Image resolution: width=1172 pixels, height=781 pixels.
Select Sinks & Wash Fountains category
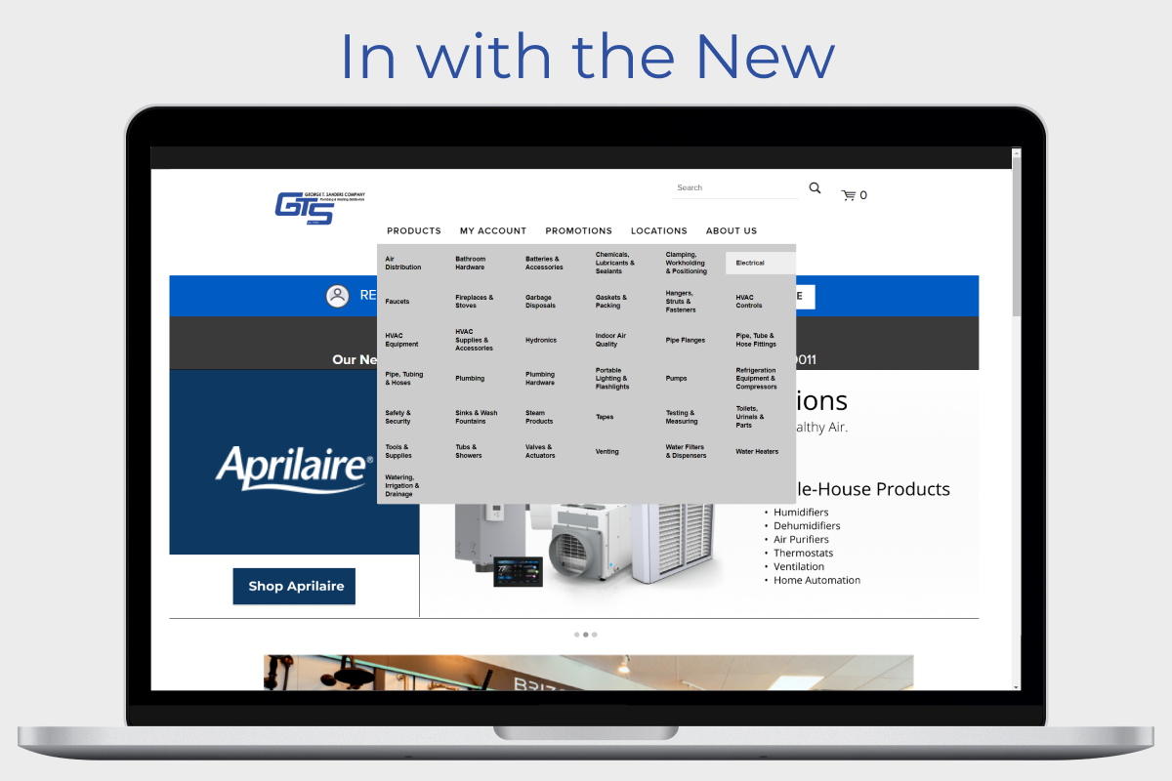(477, 417)
